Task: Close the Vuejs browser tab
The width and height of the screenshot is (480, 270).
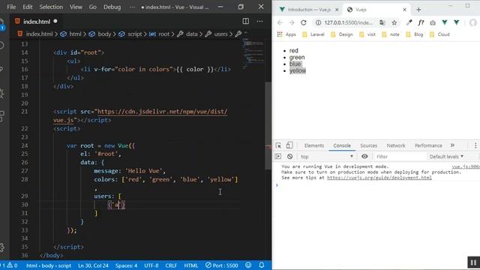Action: [404, 10]
